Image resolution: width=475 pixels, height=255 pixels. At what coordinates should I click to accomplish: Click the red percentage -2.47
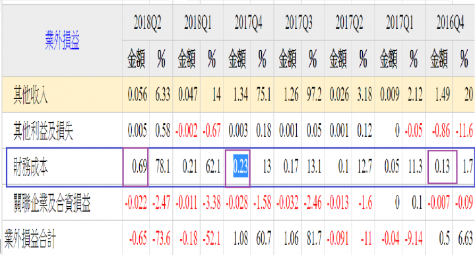coord(161,203)
